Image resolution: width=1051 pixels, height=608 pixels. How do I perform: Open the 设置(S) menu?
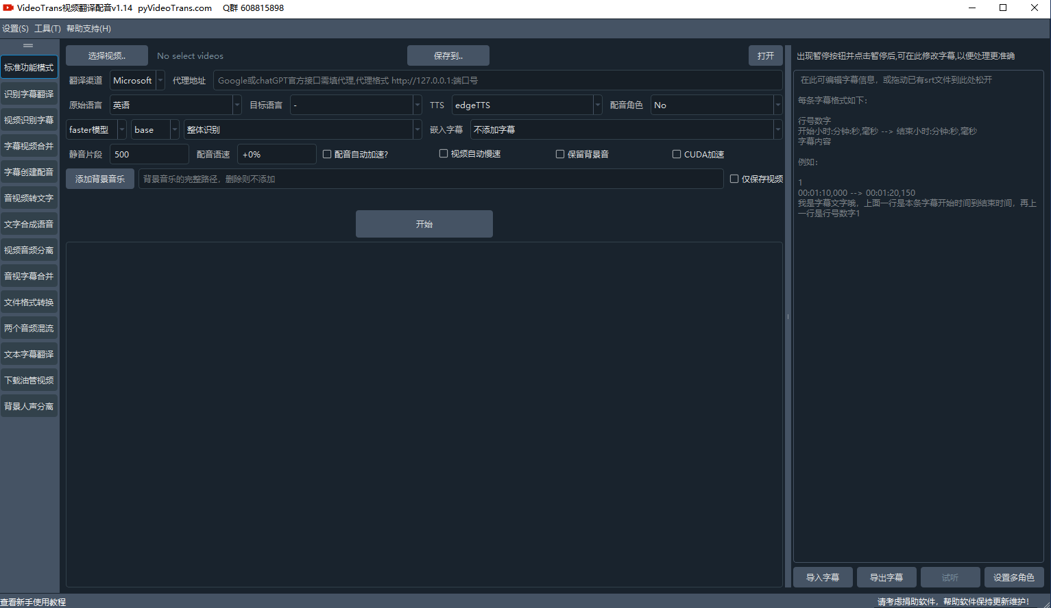[x=15, y=29]
